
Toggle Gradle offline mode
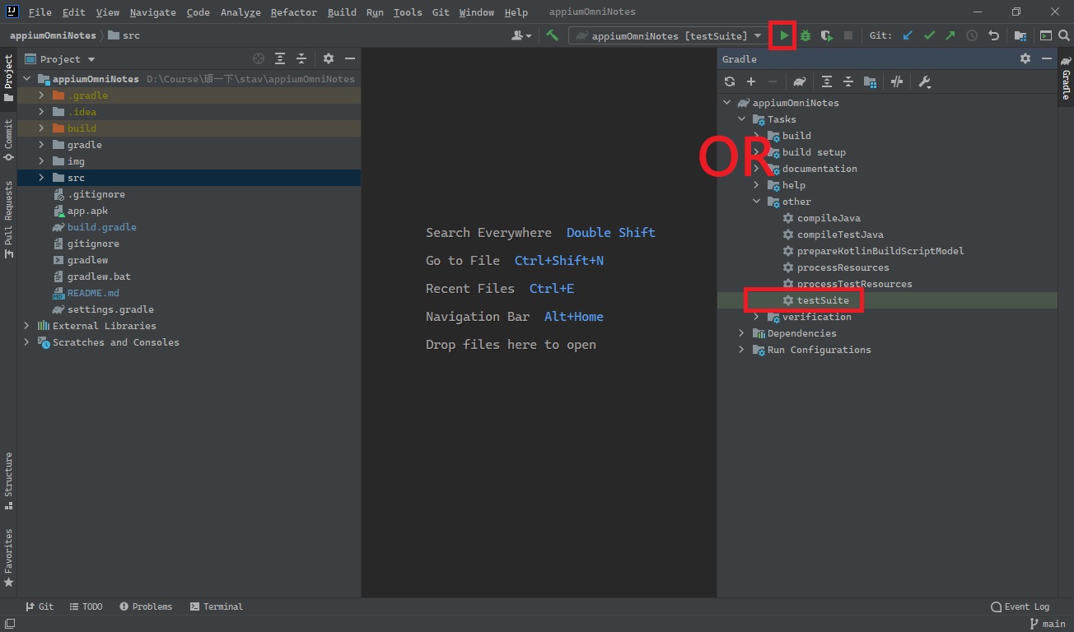897,81
